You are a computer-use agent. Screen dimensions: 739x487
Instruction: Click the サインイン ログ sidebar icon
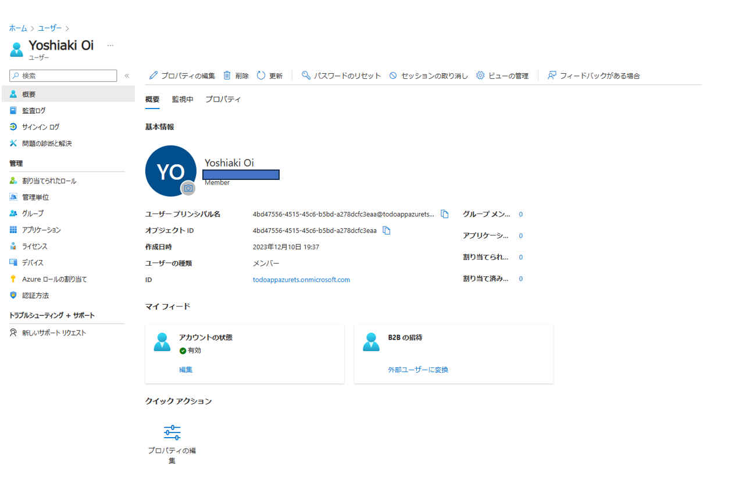tap(13, 127)
